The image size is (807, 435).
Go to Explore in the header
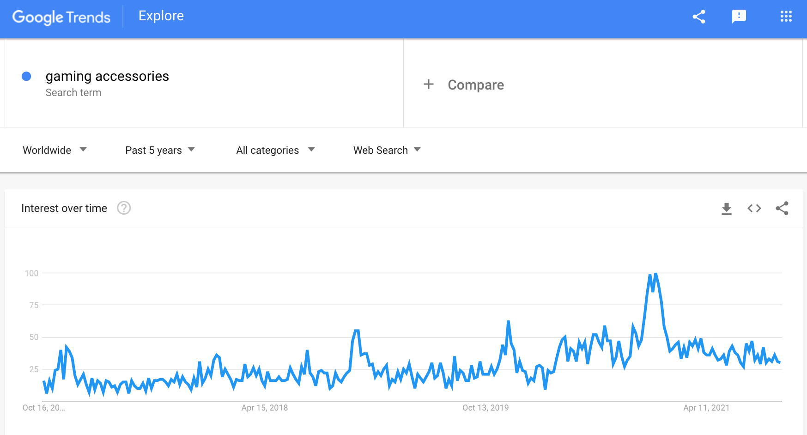pyautogui.click(x=161, y=16)
